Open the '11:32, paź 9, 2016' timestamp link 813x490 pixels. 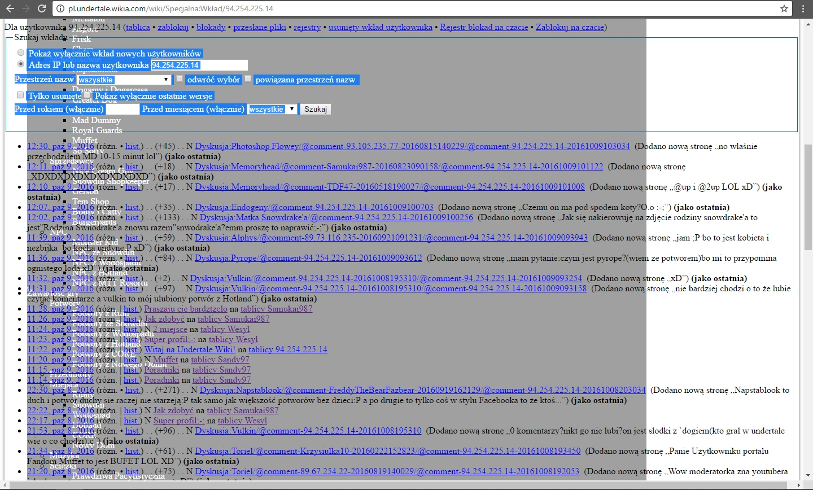60,278
